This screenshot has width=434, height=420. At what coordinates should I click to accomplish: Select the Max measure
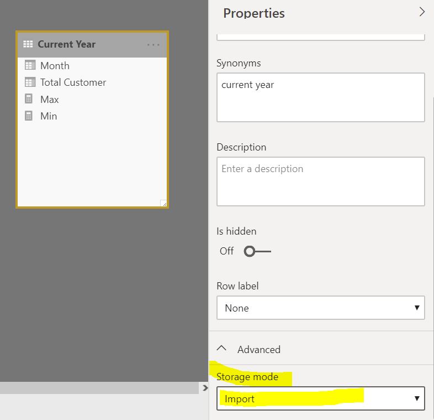50,99
